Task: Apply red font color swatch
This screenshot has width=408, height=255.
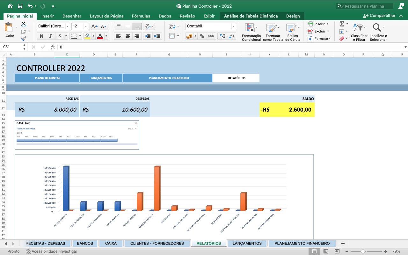Action: (100, 36)
